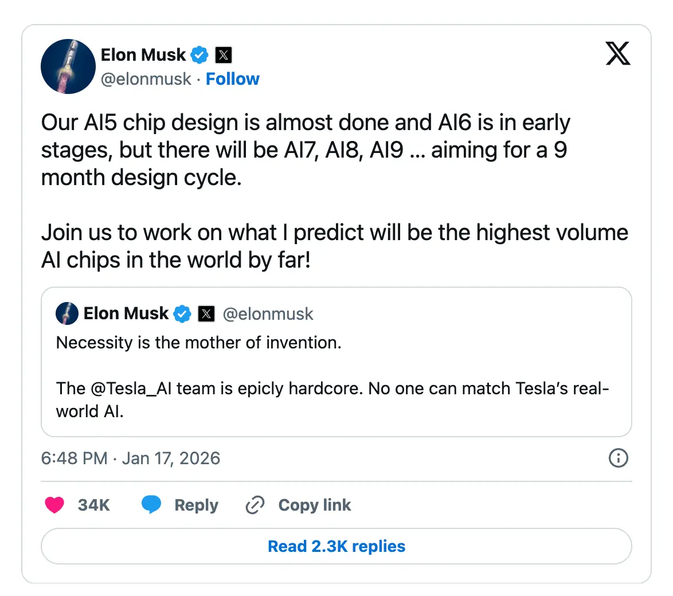Click the blue verified badge beside Elon Musk
Image resolution: width=673 pixels, height=596 pixels.
point(199,55)
